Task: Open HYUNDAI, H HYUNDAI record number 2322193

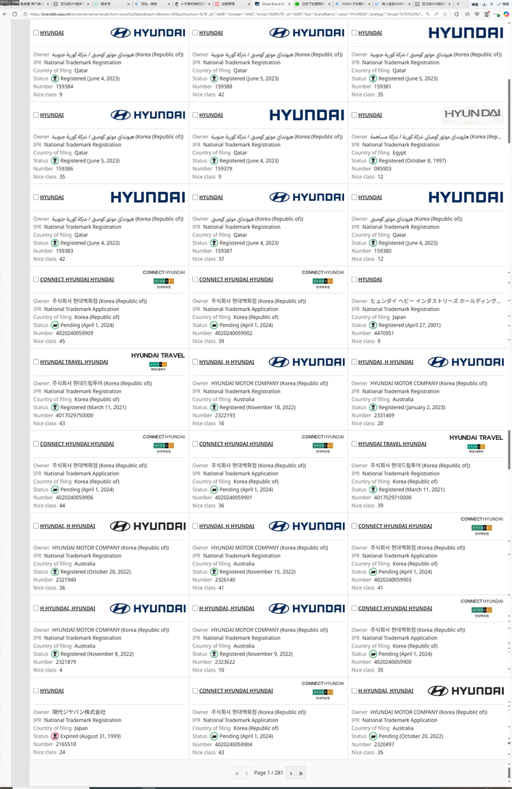Action: click(227, 362)
